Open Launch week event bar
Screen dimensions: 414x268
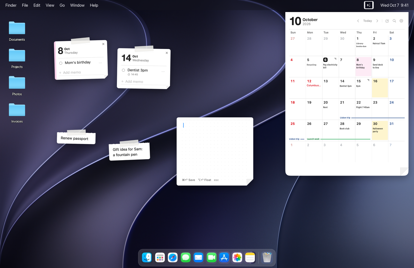point(339,139)
